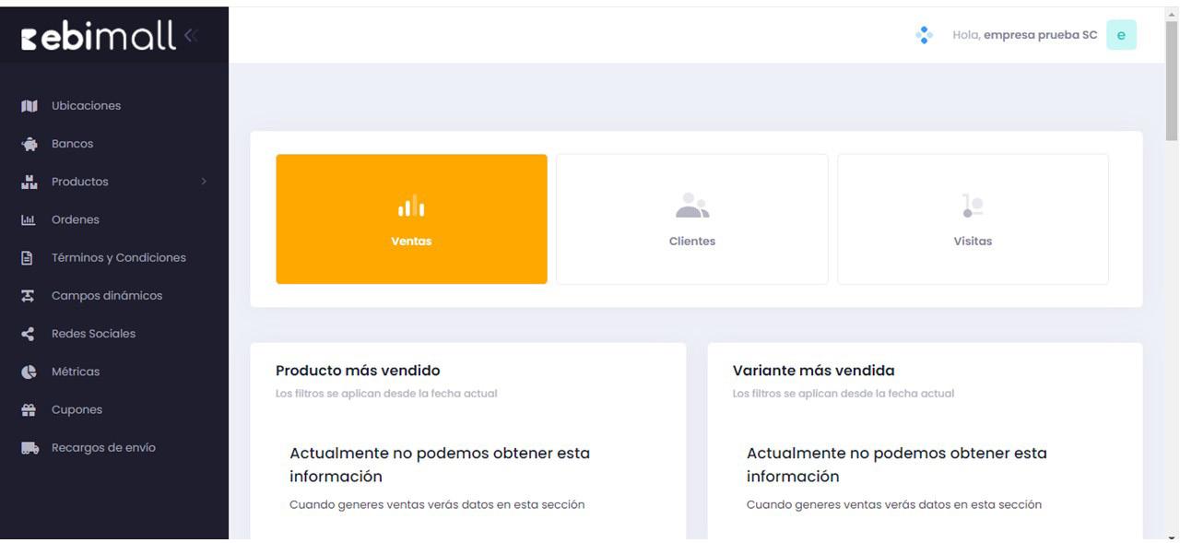Screen dimensions: 1180x543
Task: Click the people icon in Clientes card
Action: coord(692,206)
